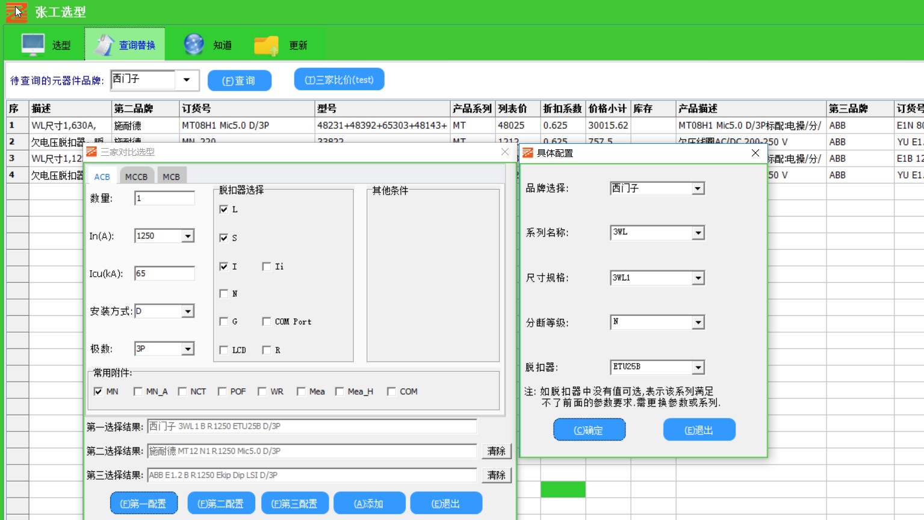This screenshot has width=924, height=520.
Task: Close the 具体配置 dialog
Action: point(755,153)
